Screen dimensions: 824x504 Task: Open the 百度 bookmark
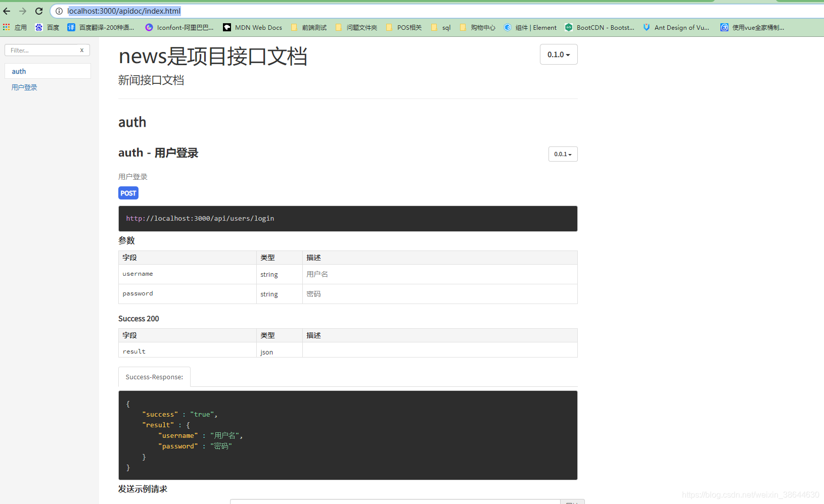point(47,27)
